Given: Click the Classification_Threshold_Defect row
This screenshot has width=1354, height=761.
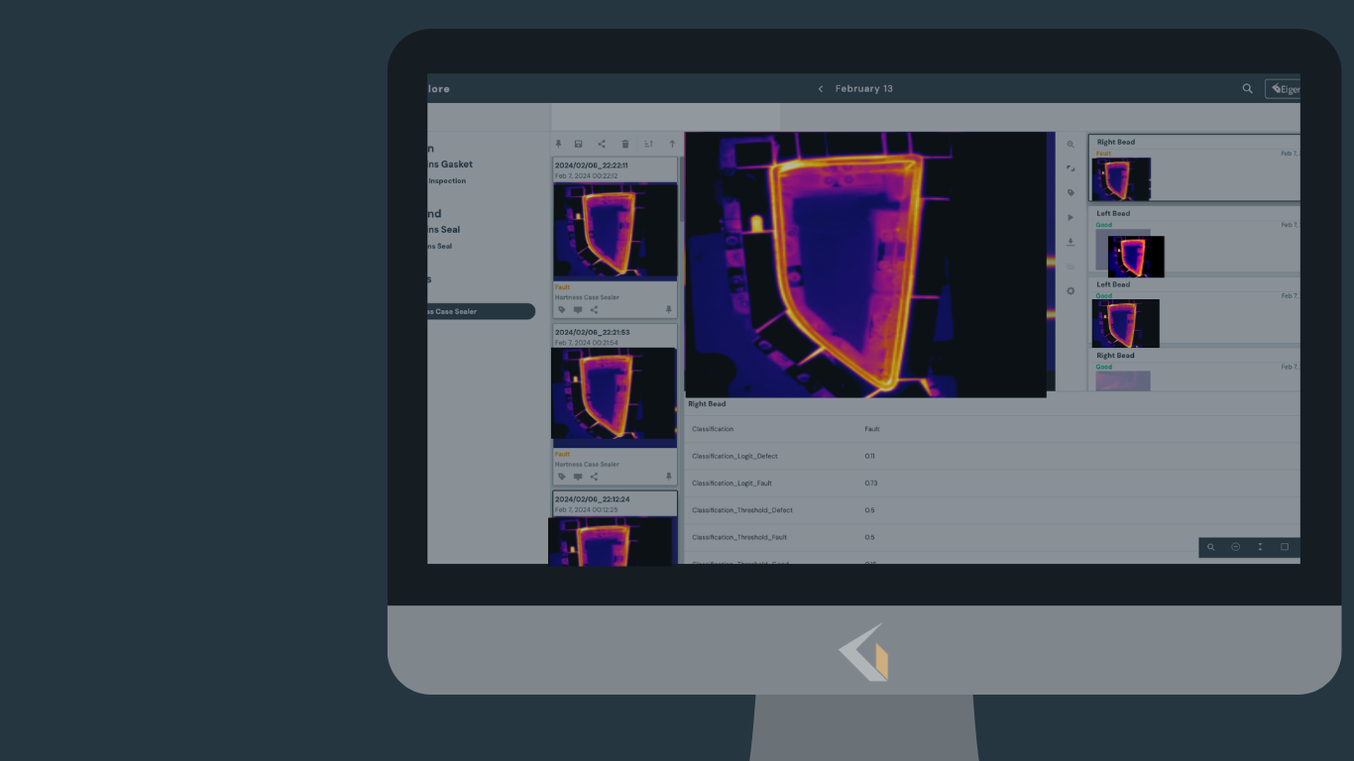Looking at the screenshot, I should pyautogui.click(x=992, y=510).
